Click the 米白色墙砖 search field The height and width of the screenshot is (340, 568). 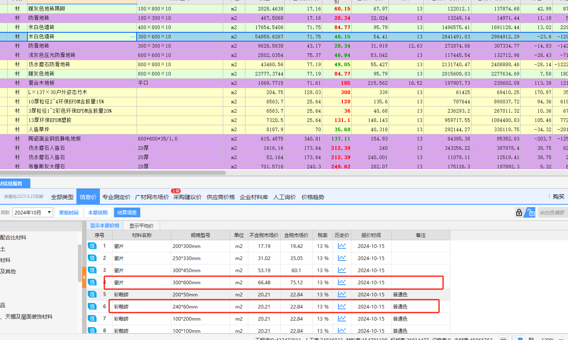coord(553,212)
